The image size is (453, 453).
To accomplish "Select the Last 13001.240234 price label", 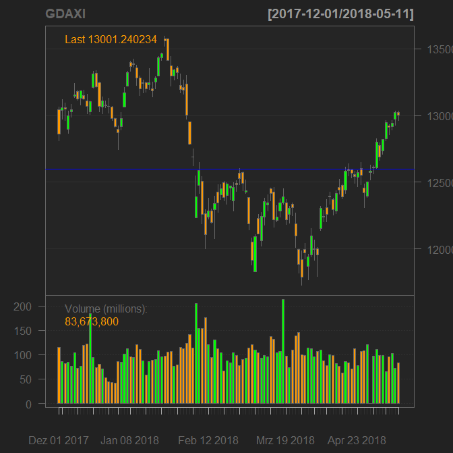I will [x=111, y=40].
